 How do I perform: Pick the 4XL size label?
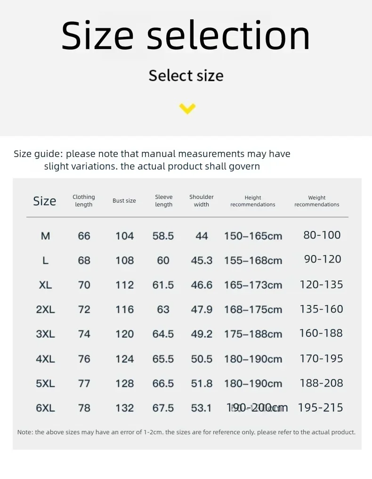(45, 359)
